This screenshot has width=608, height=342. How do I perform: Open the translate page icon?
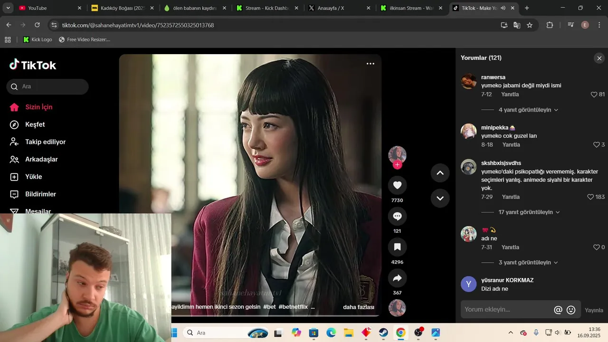pos(517,25)
